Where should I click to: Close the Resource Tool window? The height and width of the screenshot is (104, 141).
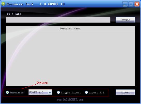click(x=137, y=4)
